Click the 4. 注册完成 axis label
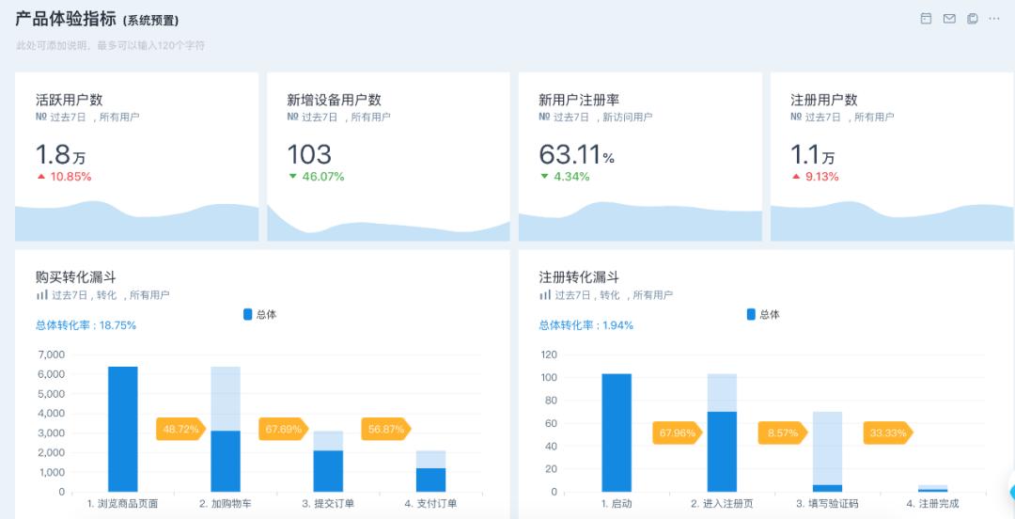Image resolution: width=1015 pixels, height=519 pixels. pos(933,504)
